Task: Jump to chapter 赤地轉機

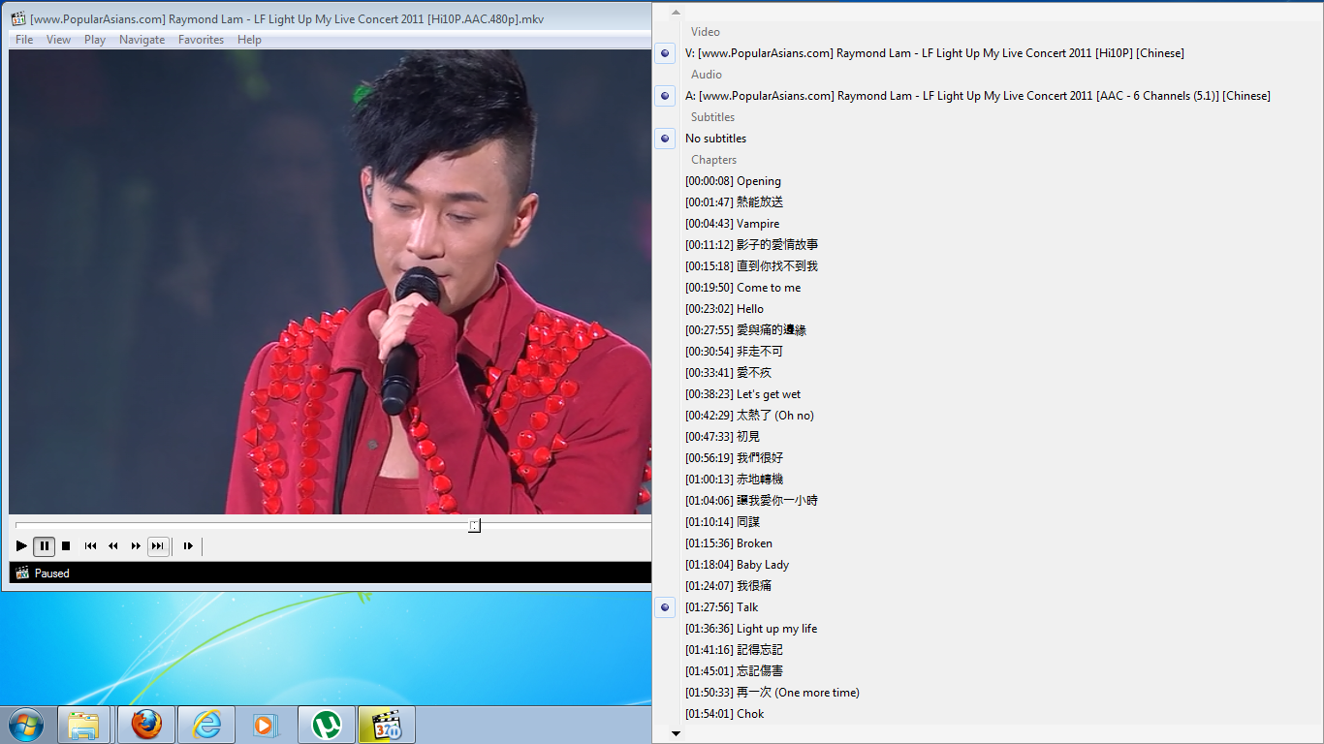Action: tap(988, 480)
